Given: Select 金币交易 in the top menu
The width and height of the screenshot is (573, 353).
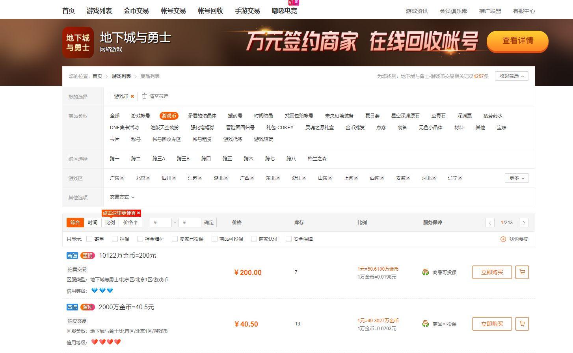Looking at the screenshot, I should [136, 11].
